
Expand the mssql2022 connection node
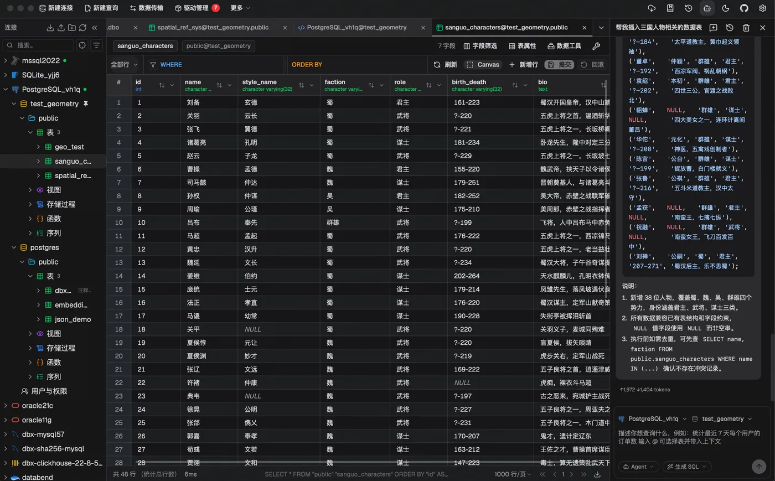point(6,60)
